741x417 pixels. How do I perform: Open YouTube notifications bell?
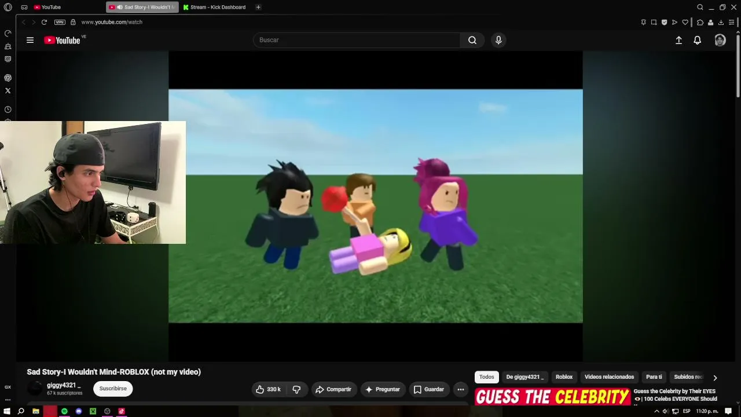tap(698, 40)
